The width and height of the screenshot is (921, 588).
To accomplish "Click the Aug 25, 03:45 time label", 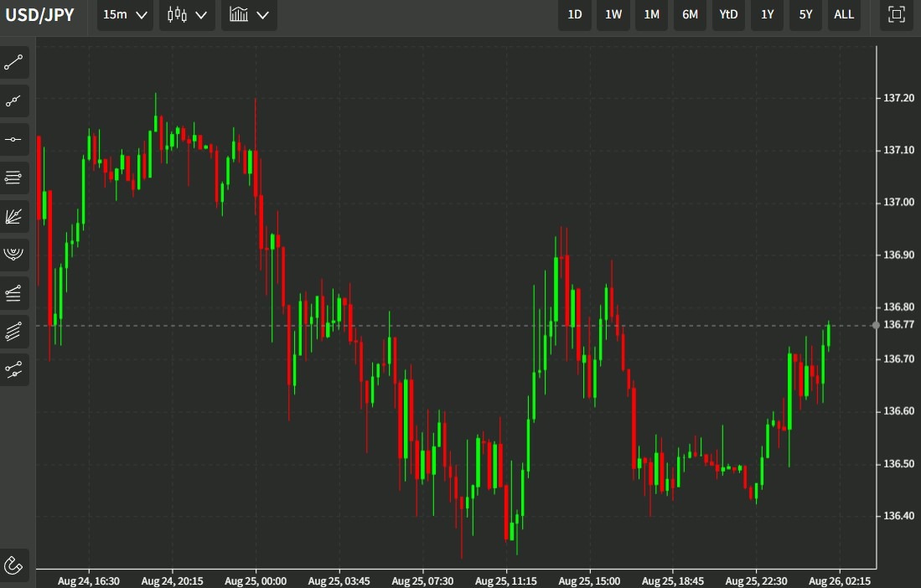I will (x=339, y=581).
